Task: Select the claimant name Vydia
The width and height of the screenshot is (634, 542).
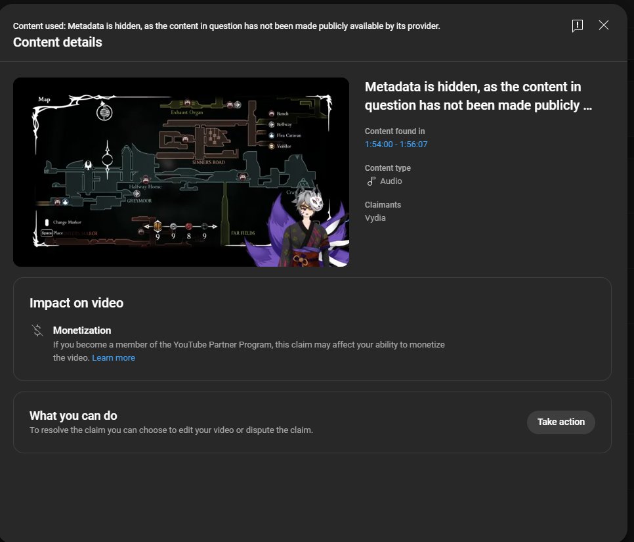Action: (375, 217)
